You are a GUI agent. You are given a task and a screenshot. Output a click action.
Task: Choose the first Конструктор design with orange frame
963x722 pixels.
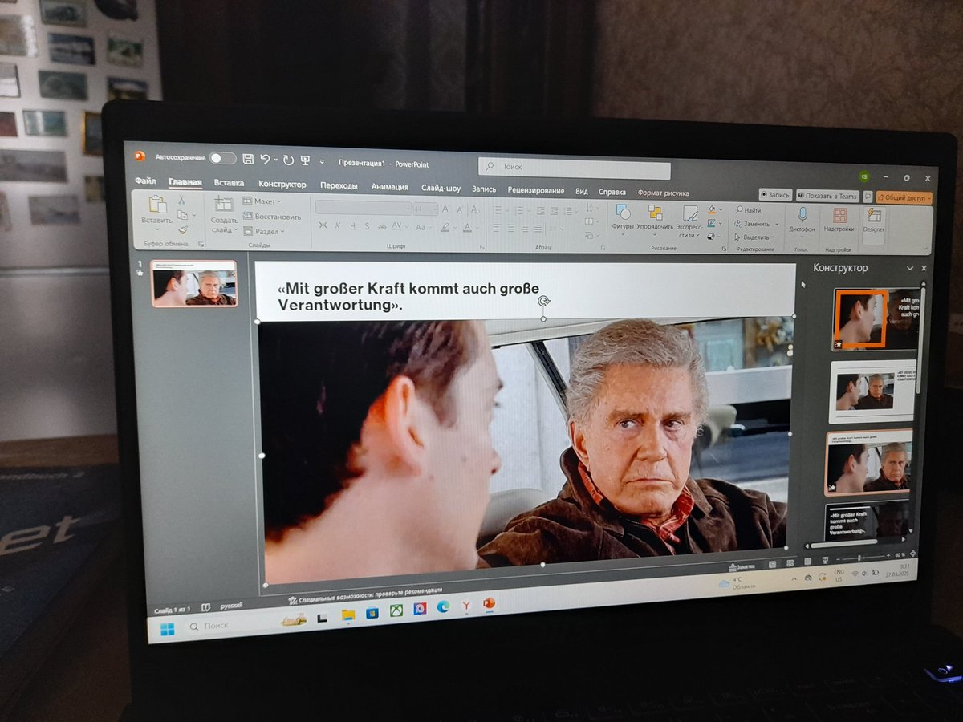coord(876,319)
